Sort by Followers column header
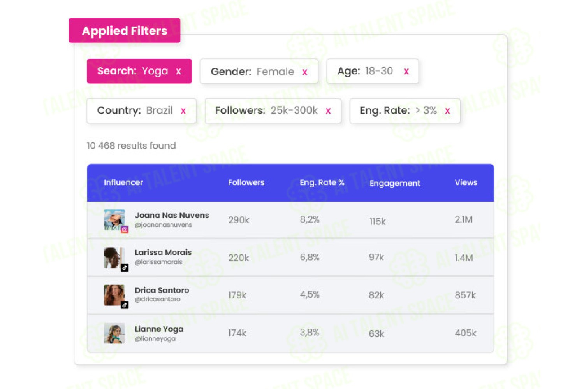The width and height of the screenshot is (584, 389). (246, 182)
